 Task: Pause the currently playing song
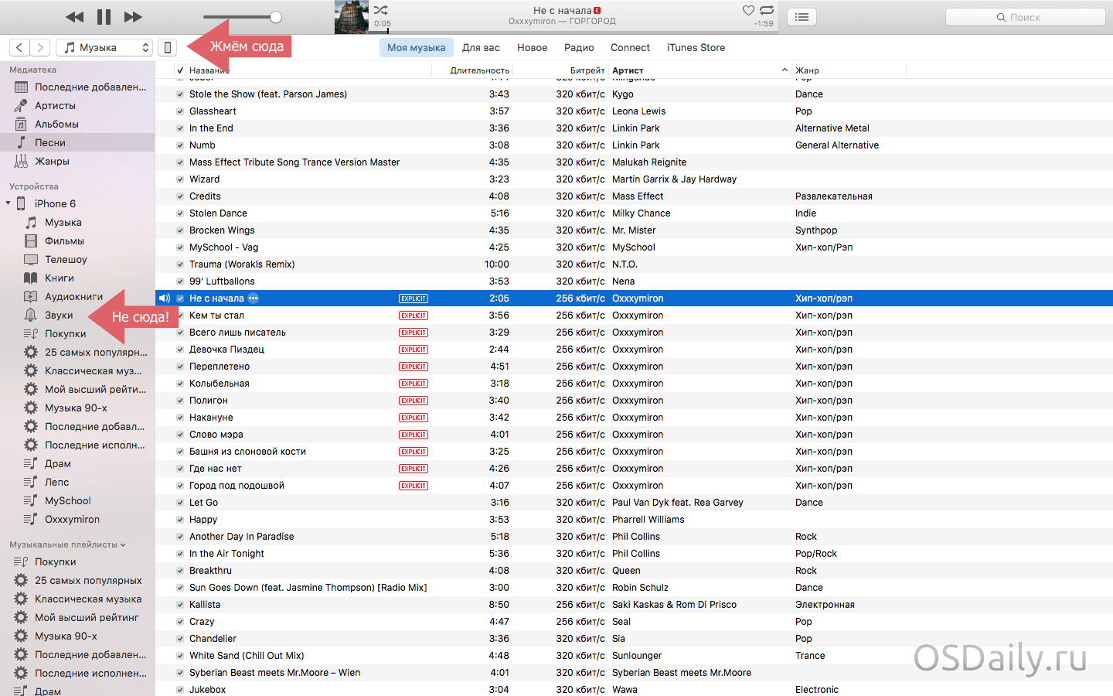coord(104,17)
